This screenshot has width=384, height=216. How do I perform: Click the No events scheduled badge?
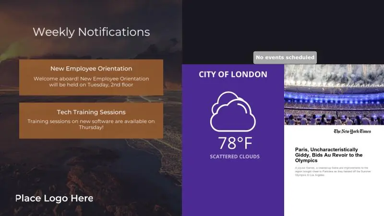(x=285, y=58)
